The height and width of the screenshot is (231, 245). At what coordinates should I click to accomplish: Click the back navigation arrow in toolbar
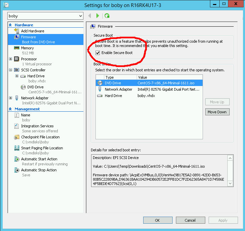pos(89,16)
